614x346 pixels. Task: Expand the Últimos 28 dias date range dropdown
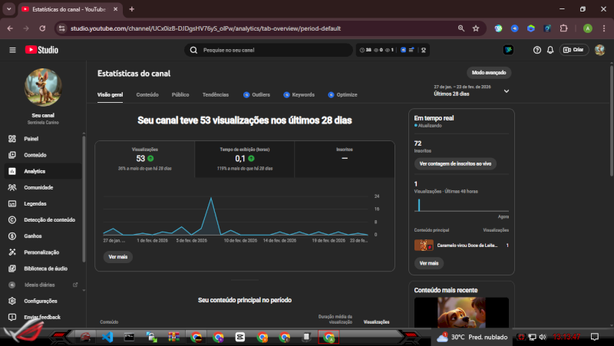[x=507, y=91]
